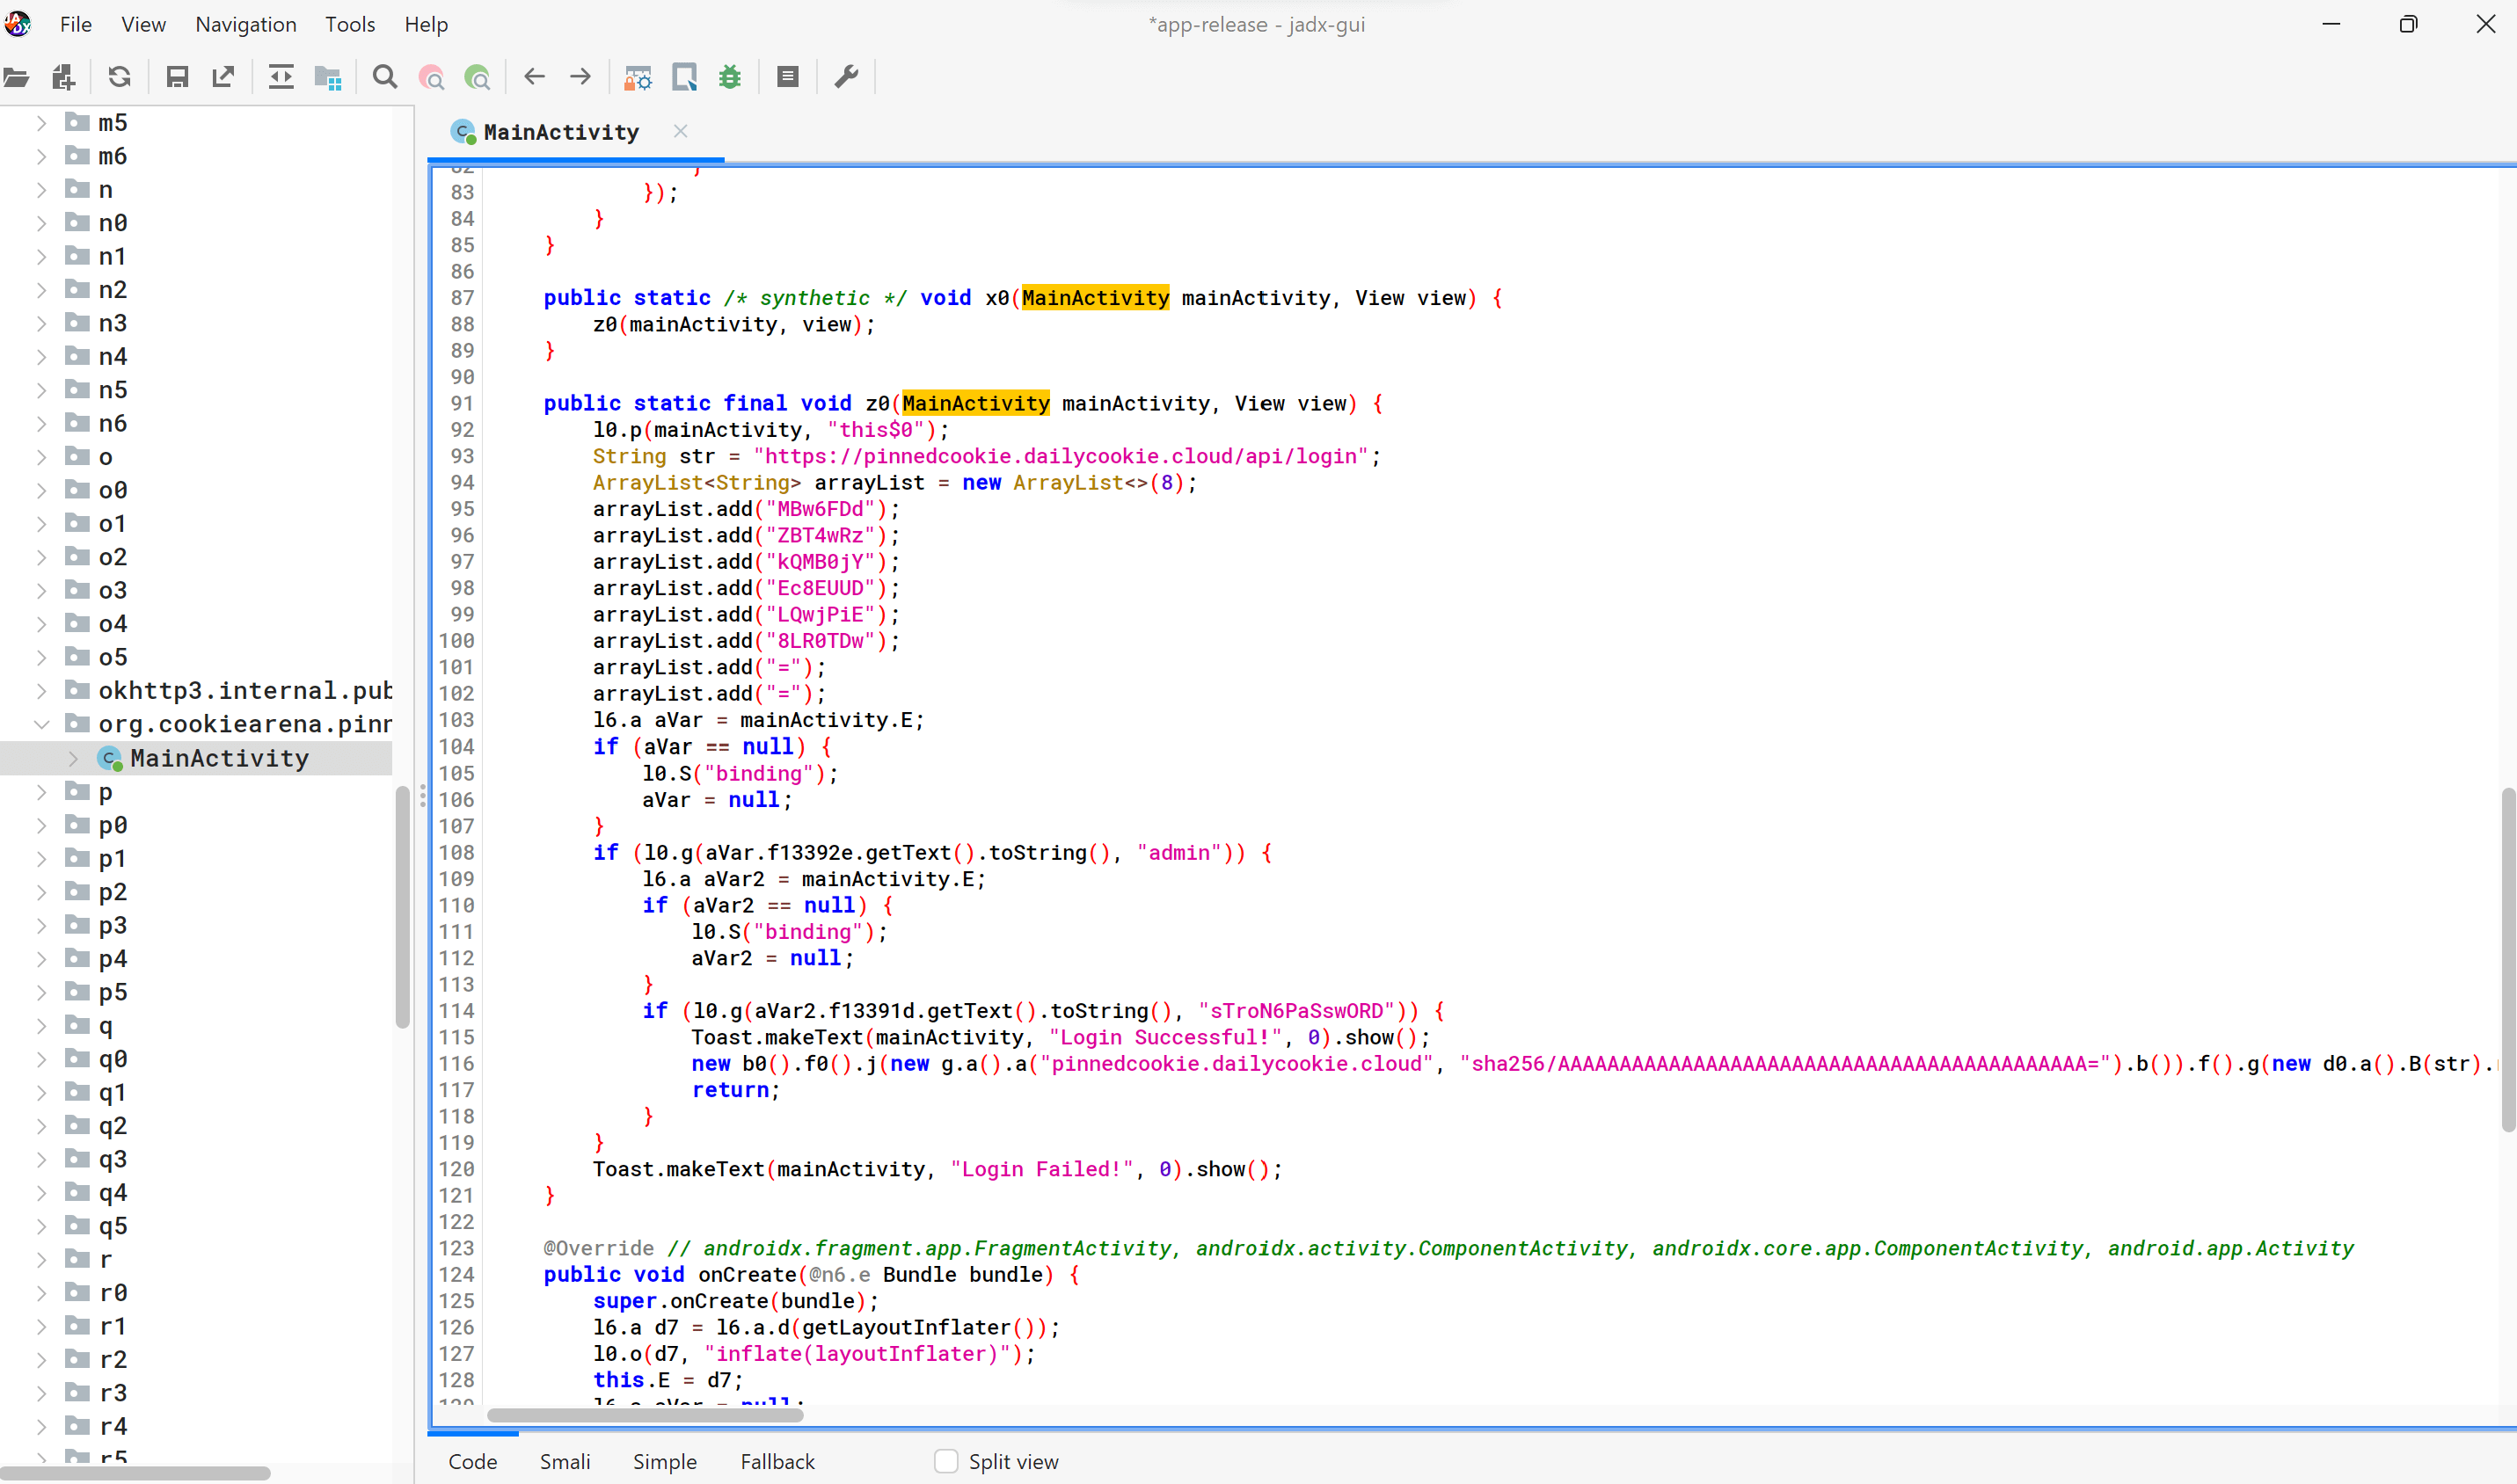Click the panel splitter handle dots
Screen dimensions: 2517x1484
(x=423, y=796)
